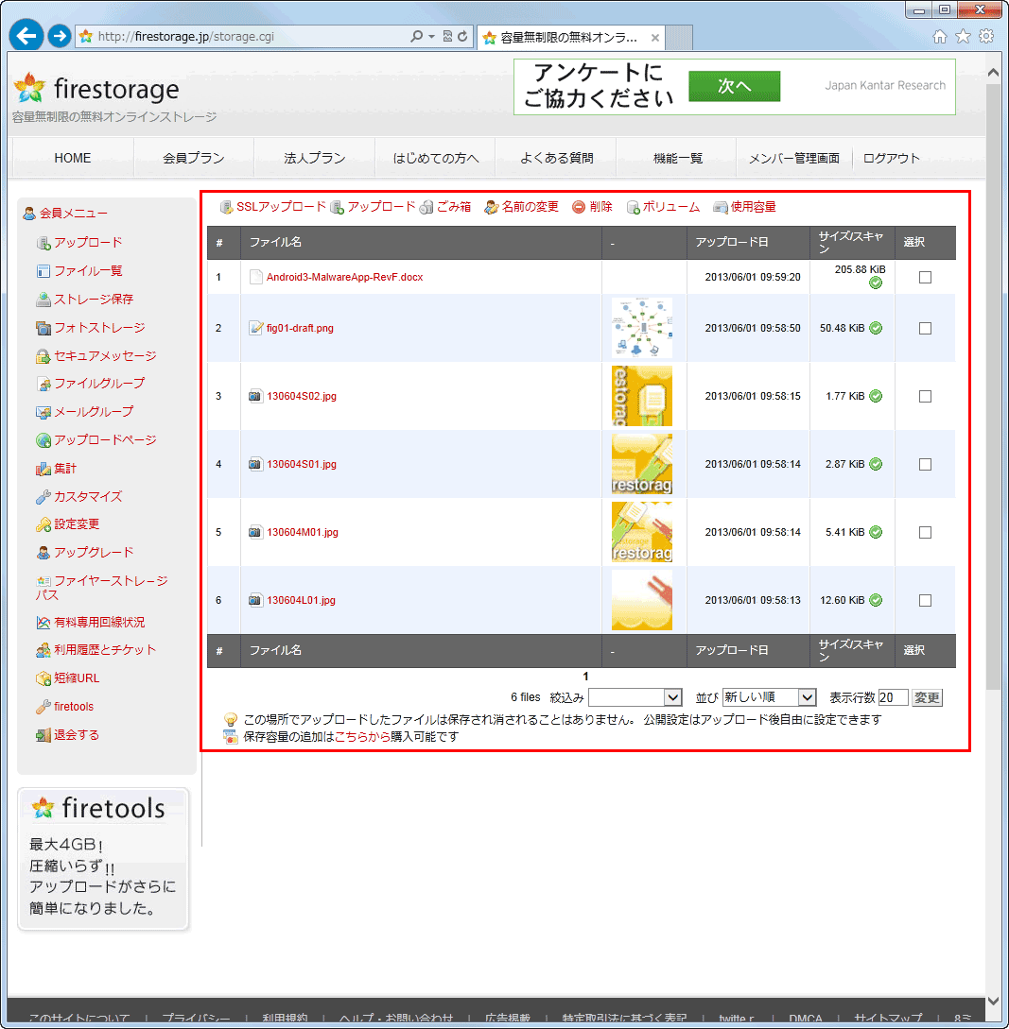Check the selection box for Android3-MalwareApp-RevF.docx
This screenshot has height=1029, width=1009.
[924, 277]
